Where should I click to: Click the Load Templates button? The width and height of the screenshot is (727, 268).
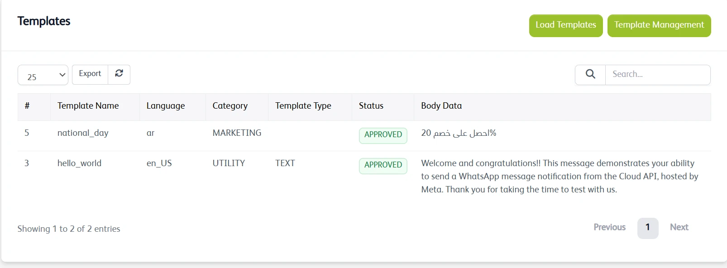pyautogui.click(x=565, y=25)
